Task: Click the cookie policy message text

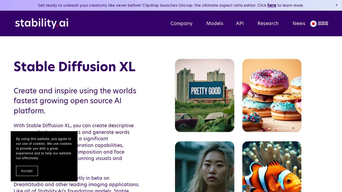Action: tap(44, 149)
